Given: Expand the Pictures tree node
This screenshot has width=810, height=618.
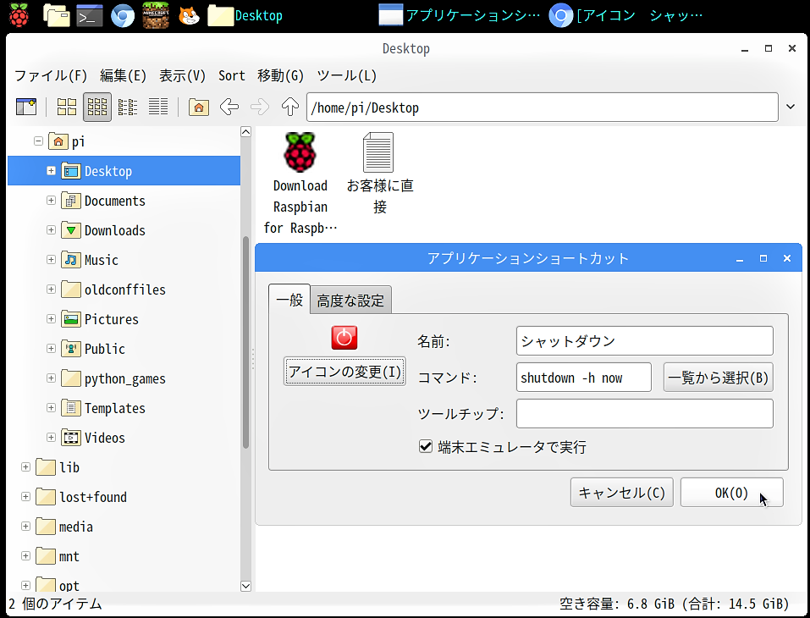Looking at the screenshot, I should pos(51,319).
